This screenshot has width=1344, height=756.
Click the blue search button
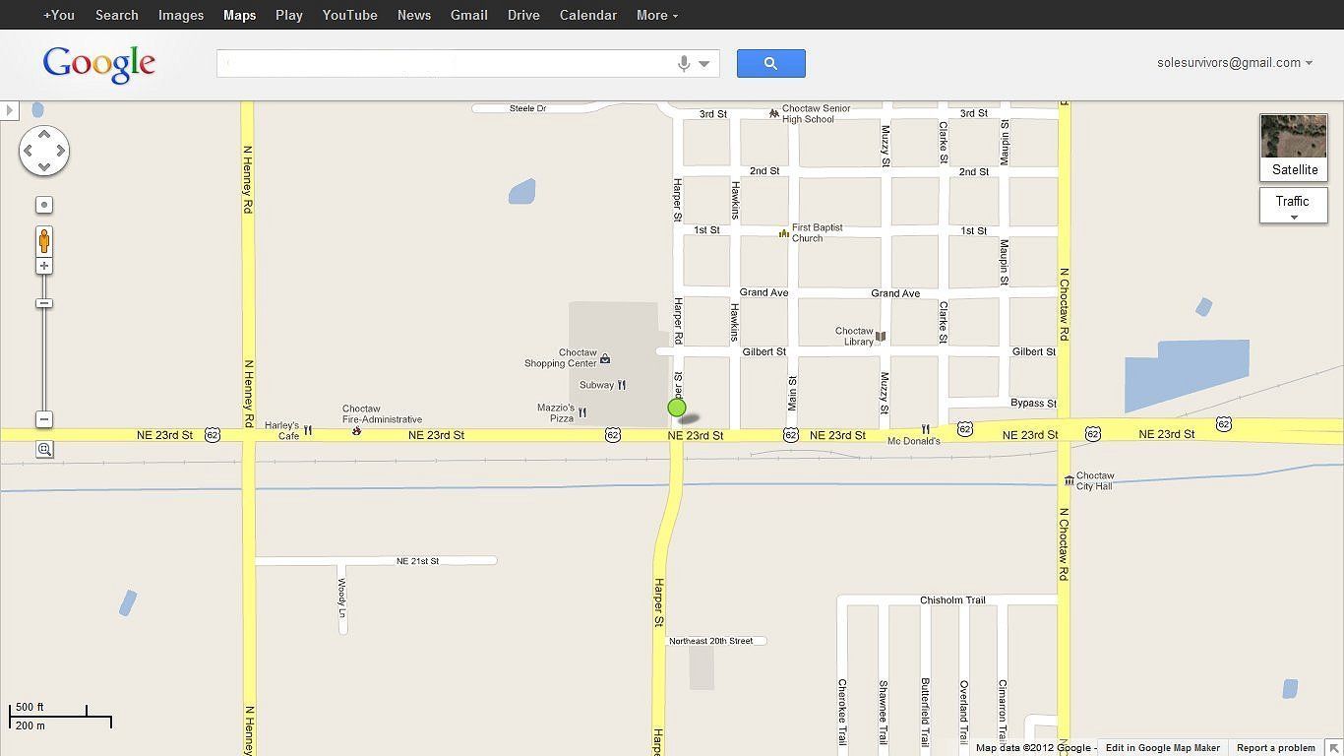pos(770,64)
